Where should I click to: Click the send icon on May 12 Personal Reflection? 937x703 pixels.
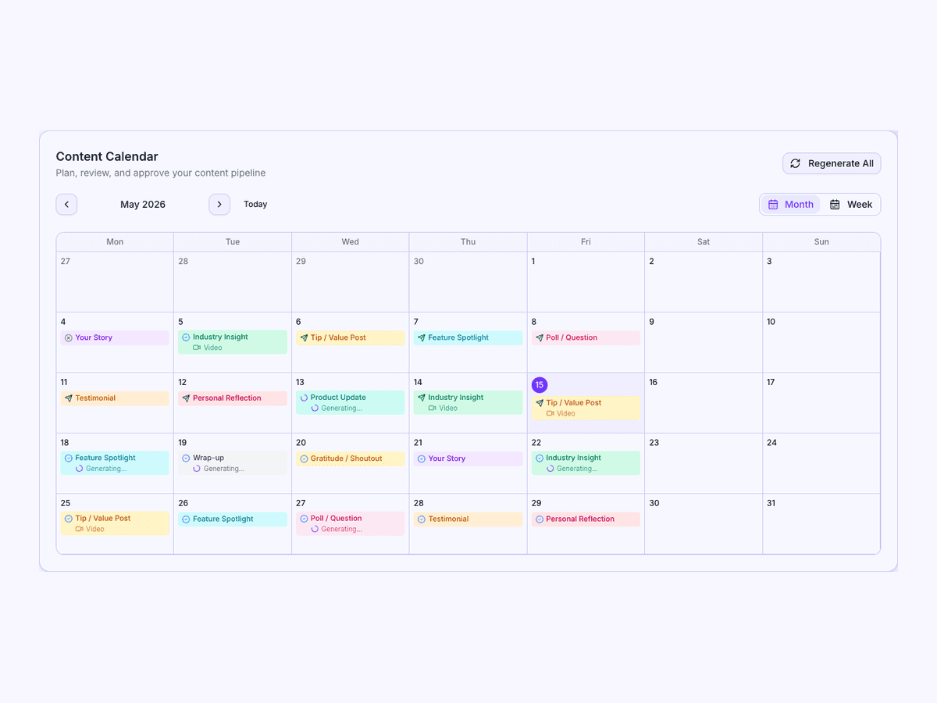coord(186,398)
